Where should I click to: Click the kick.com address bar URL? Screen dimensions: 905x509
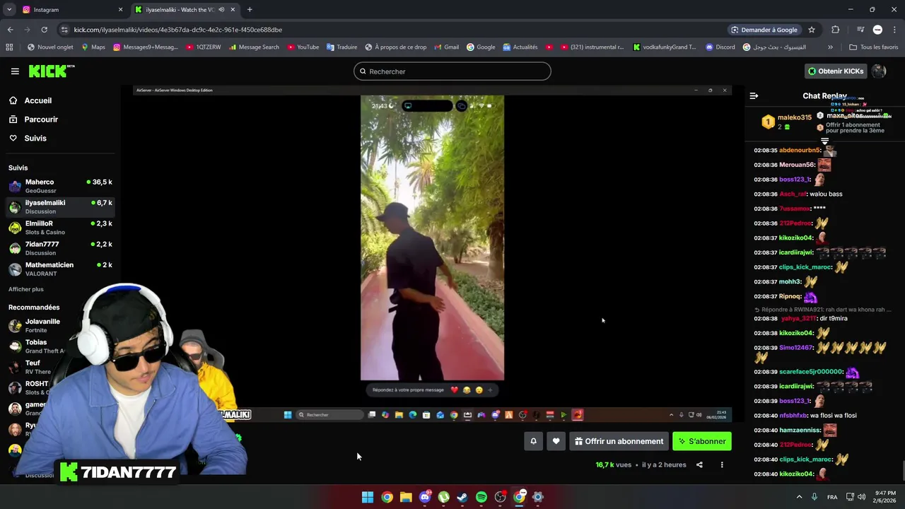click(x=178, y=30)
